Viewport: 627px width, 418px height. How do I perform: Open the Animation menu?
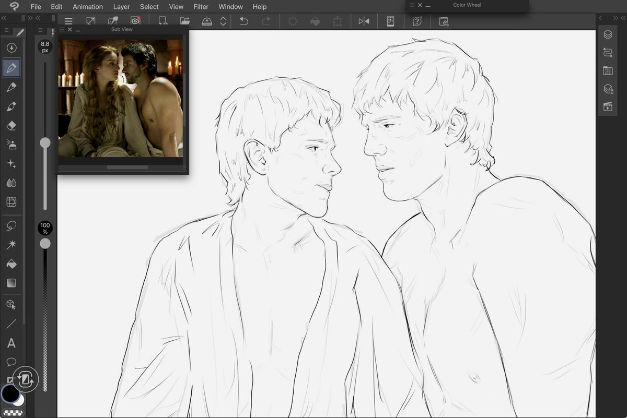click(88, 7)
